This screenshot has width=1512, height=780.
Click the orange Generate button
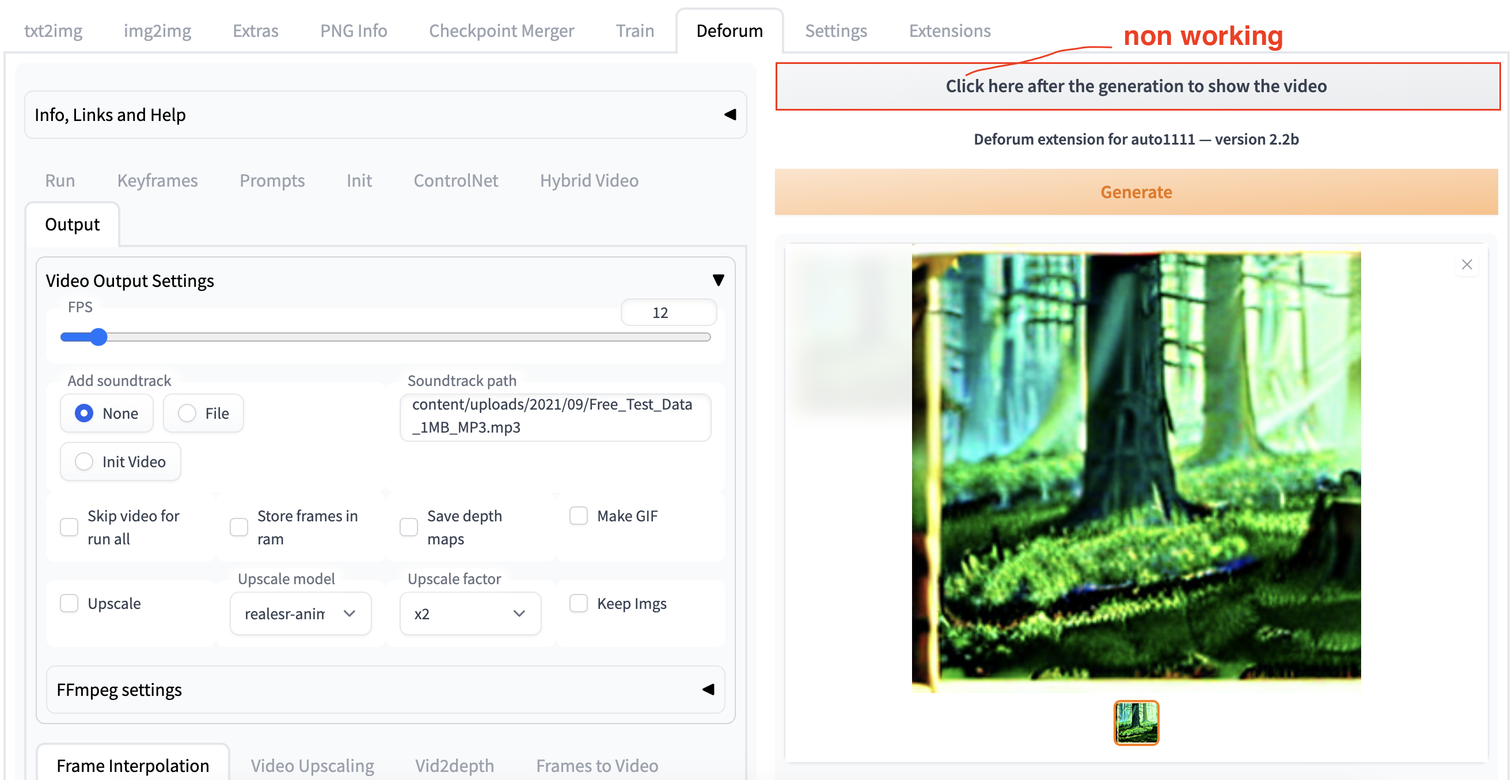[1137, 192]
